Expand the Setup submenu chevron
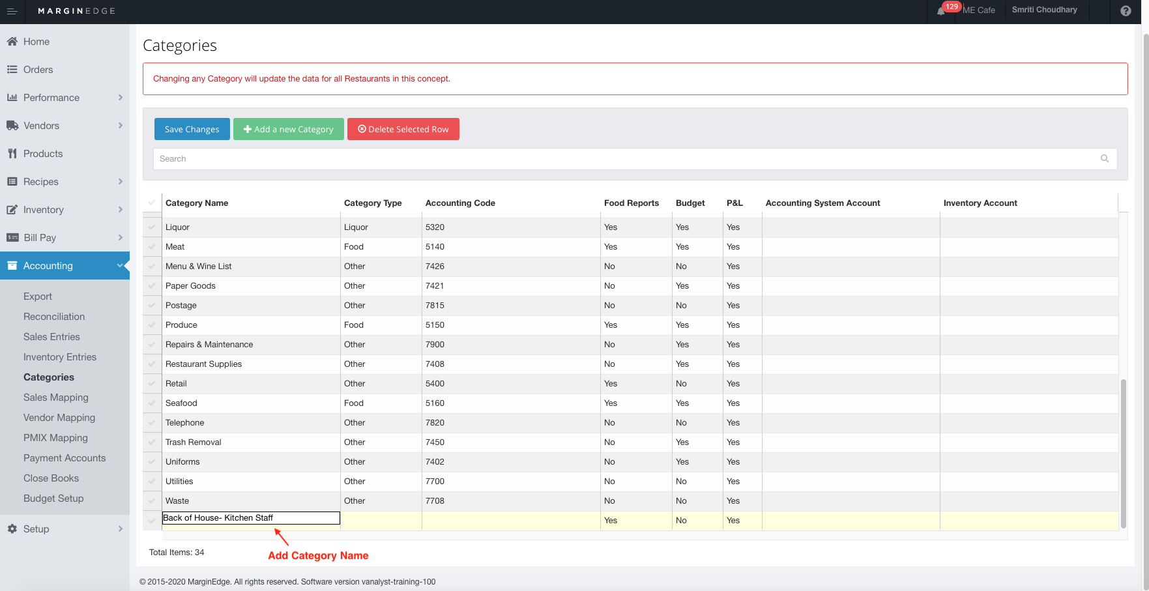This screenshot has width=1149, height=591. pyautogui.click(x=121, y=529)
